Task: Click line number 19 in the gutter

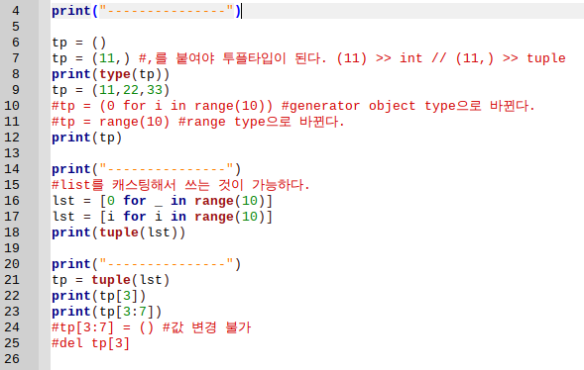Action: pos(12,248)
